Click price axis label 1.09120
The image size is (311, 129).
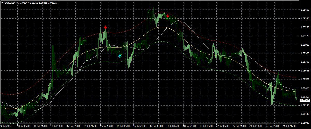[305, 36]
